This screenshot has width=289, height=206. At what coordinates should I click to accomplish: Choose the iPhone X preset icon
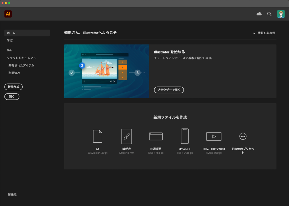tap(185, 136)
